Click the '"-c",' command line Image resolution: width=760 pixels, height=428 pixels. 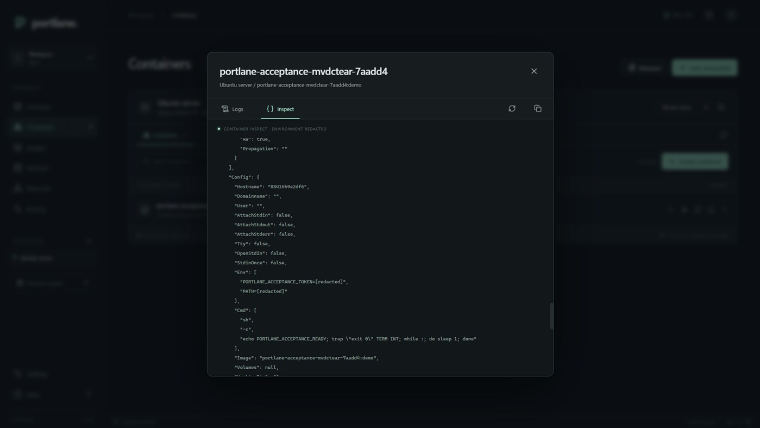(247, 330)
